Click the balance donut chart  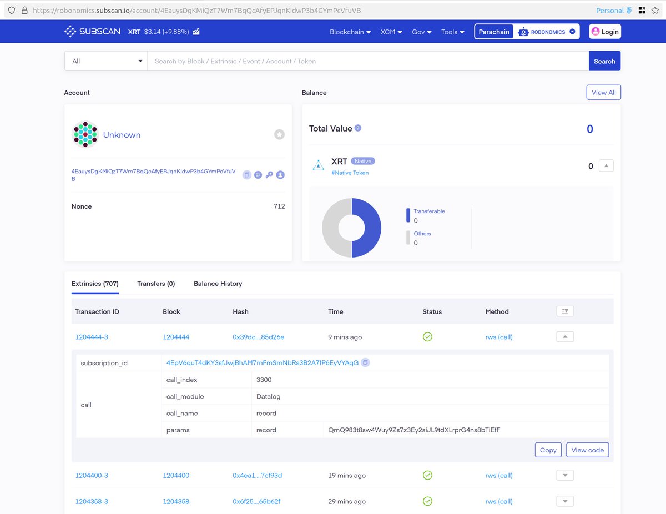pos(351,228)
